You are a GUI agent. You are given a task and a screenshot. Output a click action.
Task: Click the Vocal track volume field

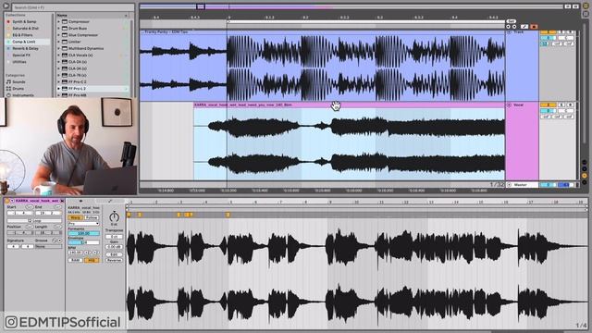[x=549, y=111]
